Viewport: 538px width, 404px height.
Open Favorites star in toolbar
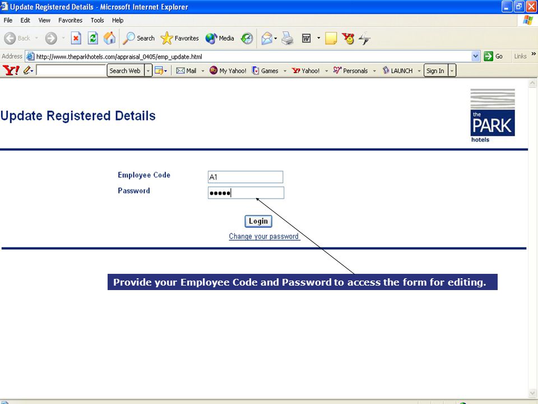tap(179, 38)
